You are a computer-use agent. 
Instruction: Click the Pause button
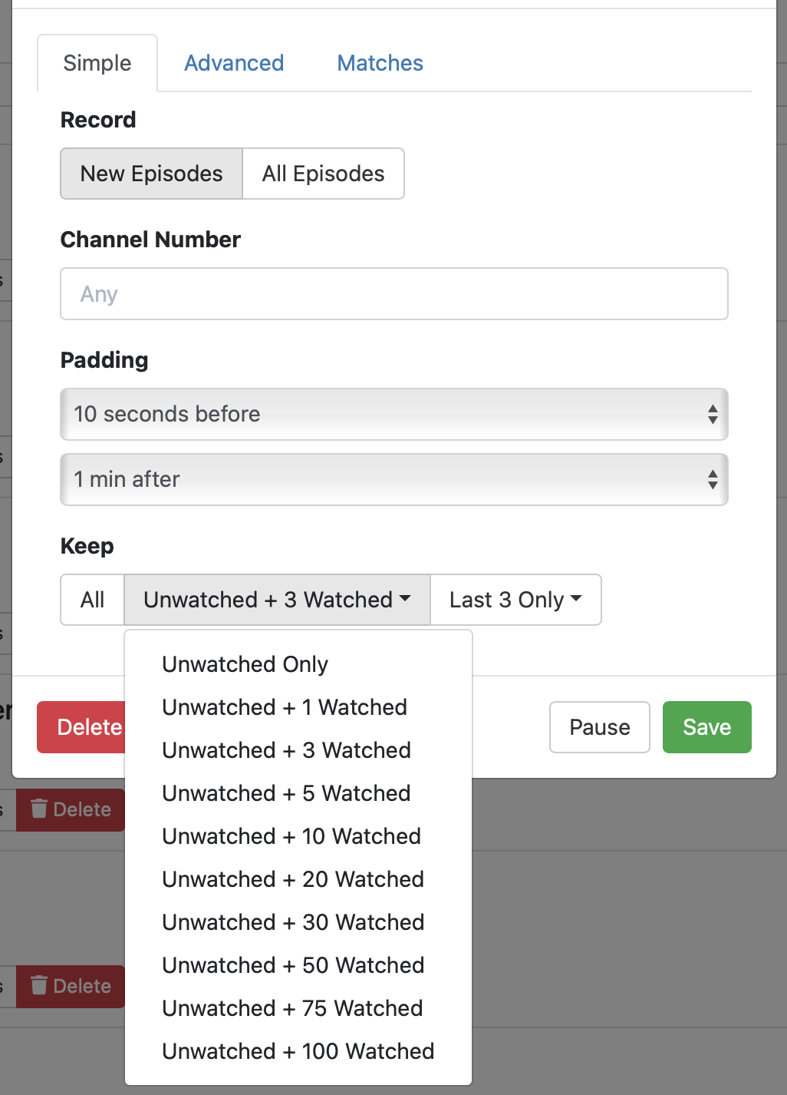(599, 727)
